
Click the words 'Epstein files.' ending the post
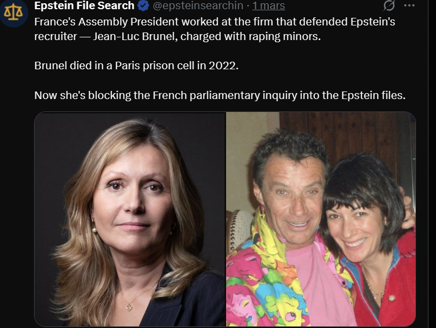[x=373, y=95]
